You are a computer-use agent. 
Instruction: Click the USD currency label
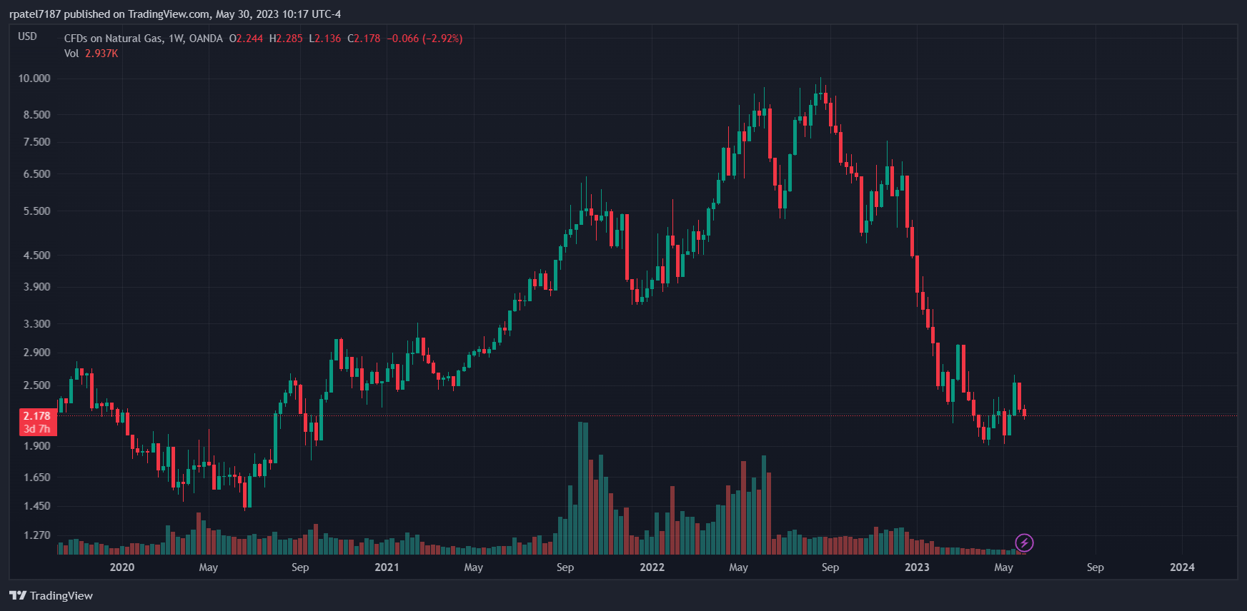[27, 36]
